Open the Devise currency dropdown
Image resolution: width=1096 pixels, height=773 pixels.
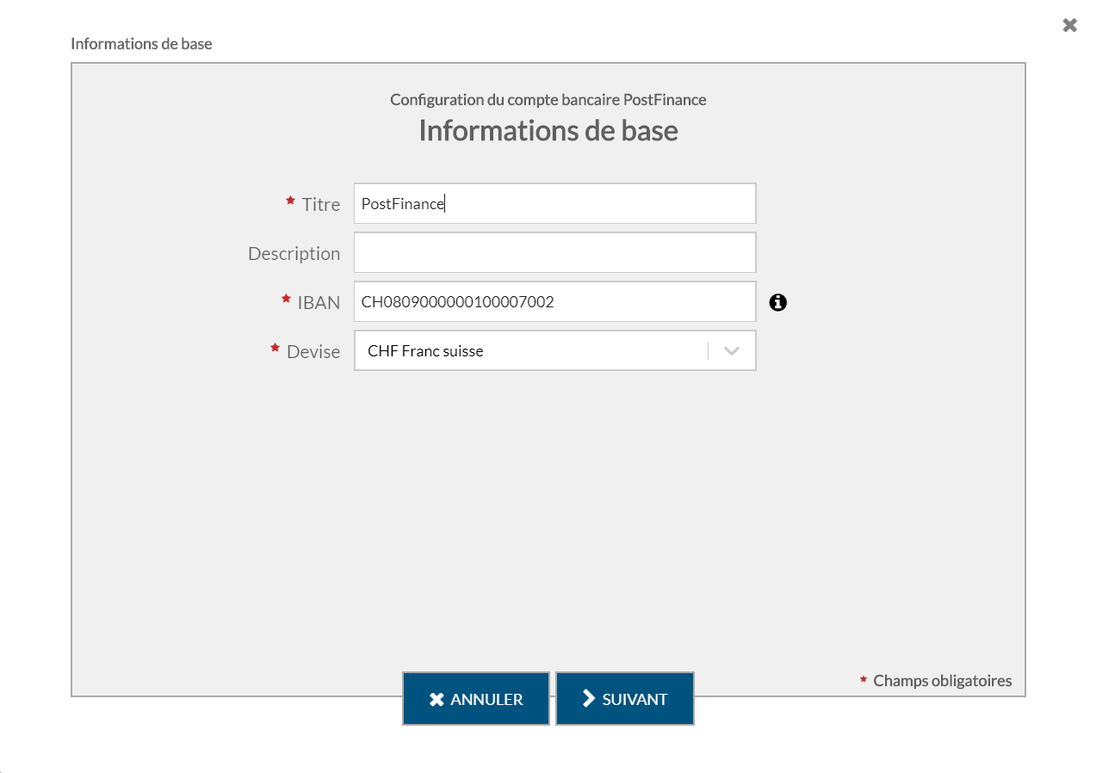[554, 350]
